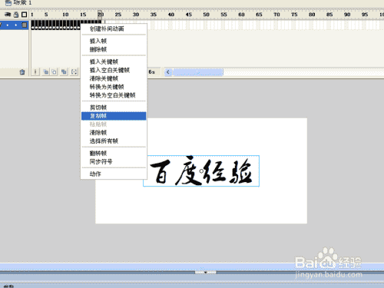
Task: Click timeline scrollbar left arrow
Action: point(168,72)
